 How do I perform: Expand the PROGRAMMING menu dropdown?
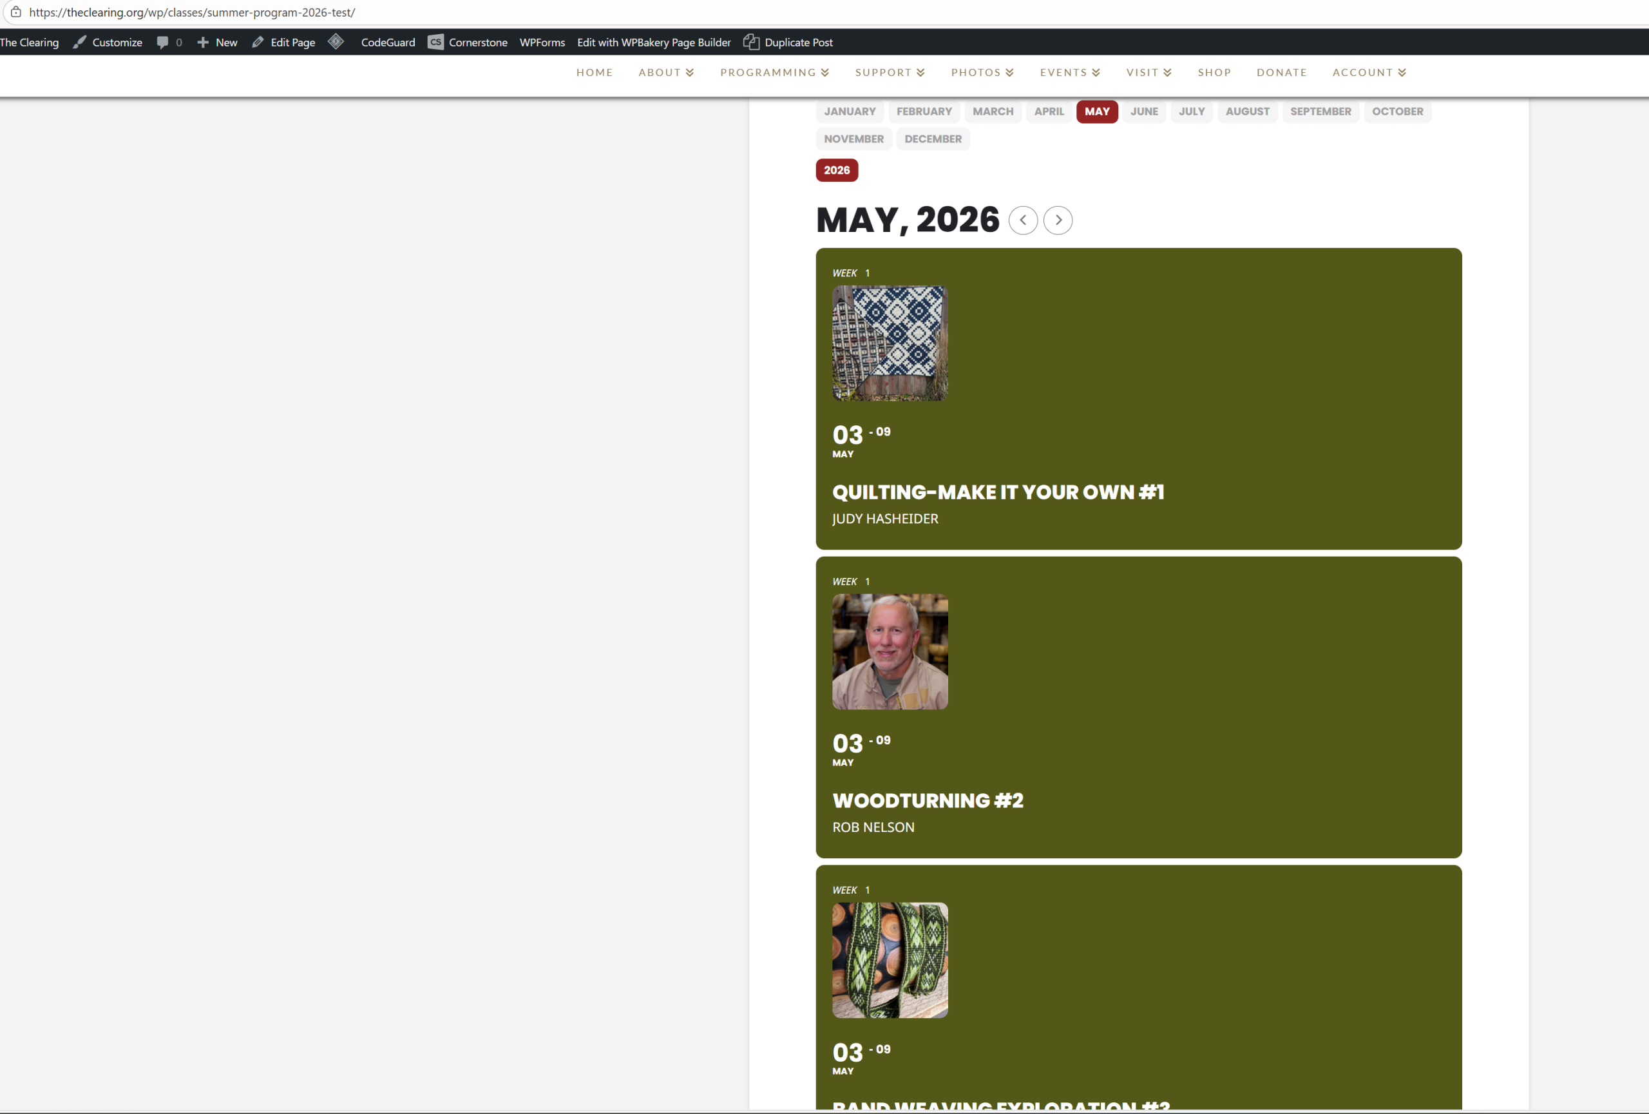pyautogui.click(x=774, y=72)
